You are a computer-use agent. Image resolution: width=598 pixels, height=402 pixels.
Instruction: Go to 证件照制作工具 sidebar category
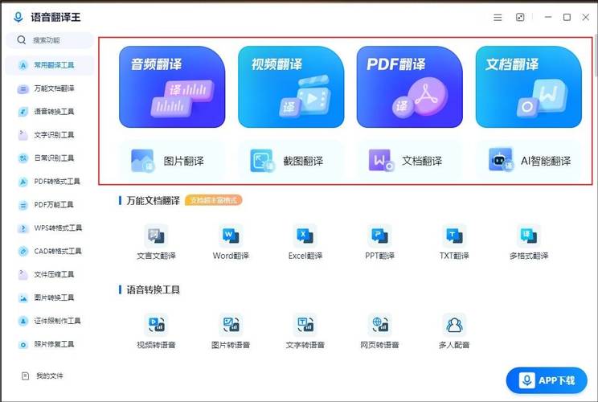click(x=50, y=321)
